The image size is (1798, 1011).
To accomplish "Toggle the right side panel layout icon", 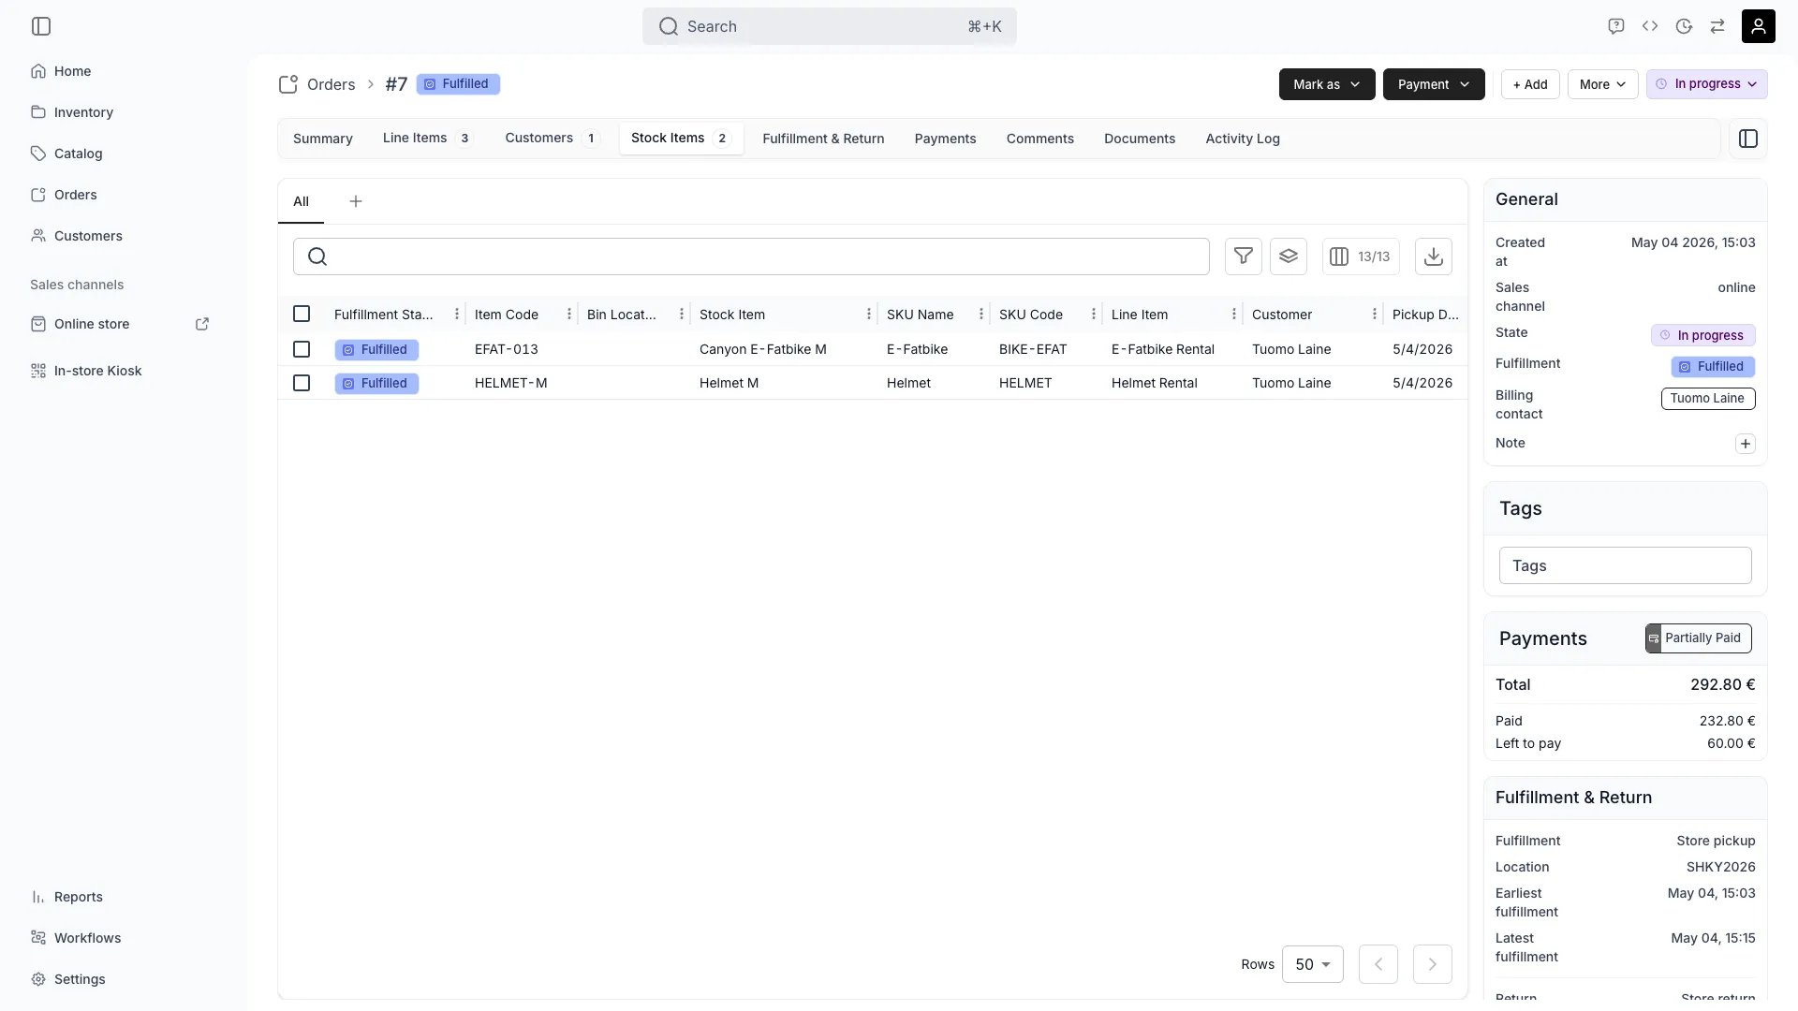I will click(1748, 139).
